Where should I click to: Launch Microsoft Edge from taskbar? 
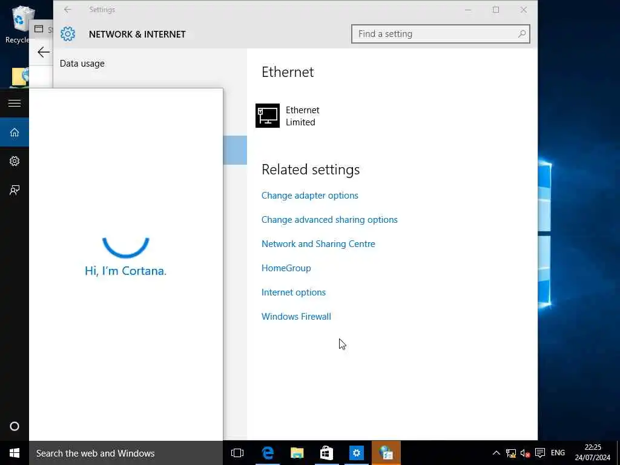coord(268,453)
